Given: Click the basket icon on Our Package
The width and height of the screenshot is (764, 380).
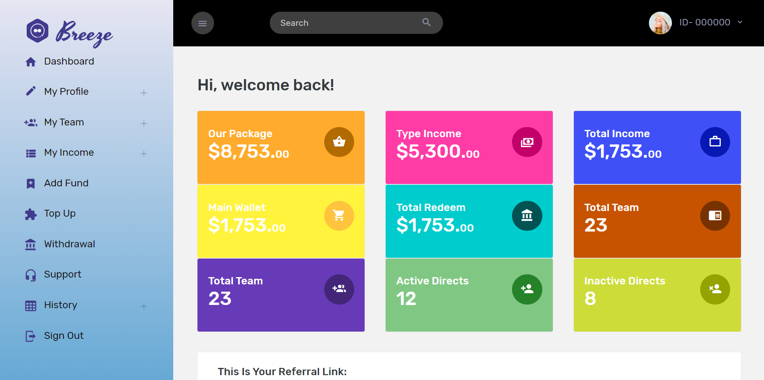Looking at the screenshot, I should tap(339, 142).
